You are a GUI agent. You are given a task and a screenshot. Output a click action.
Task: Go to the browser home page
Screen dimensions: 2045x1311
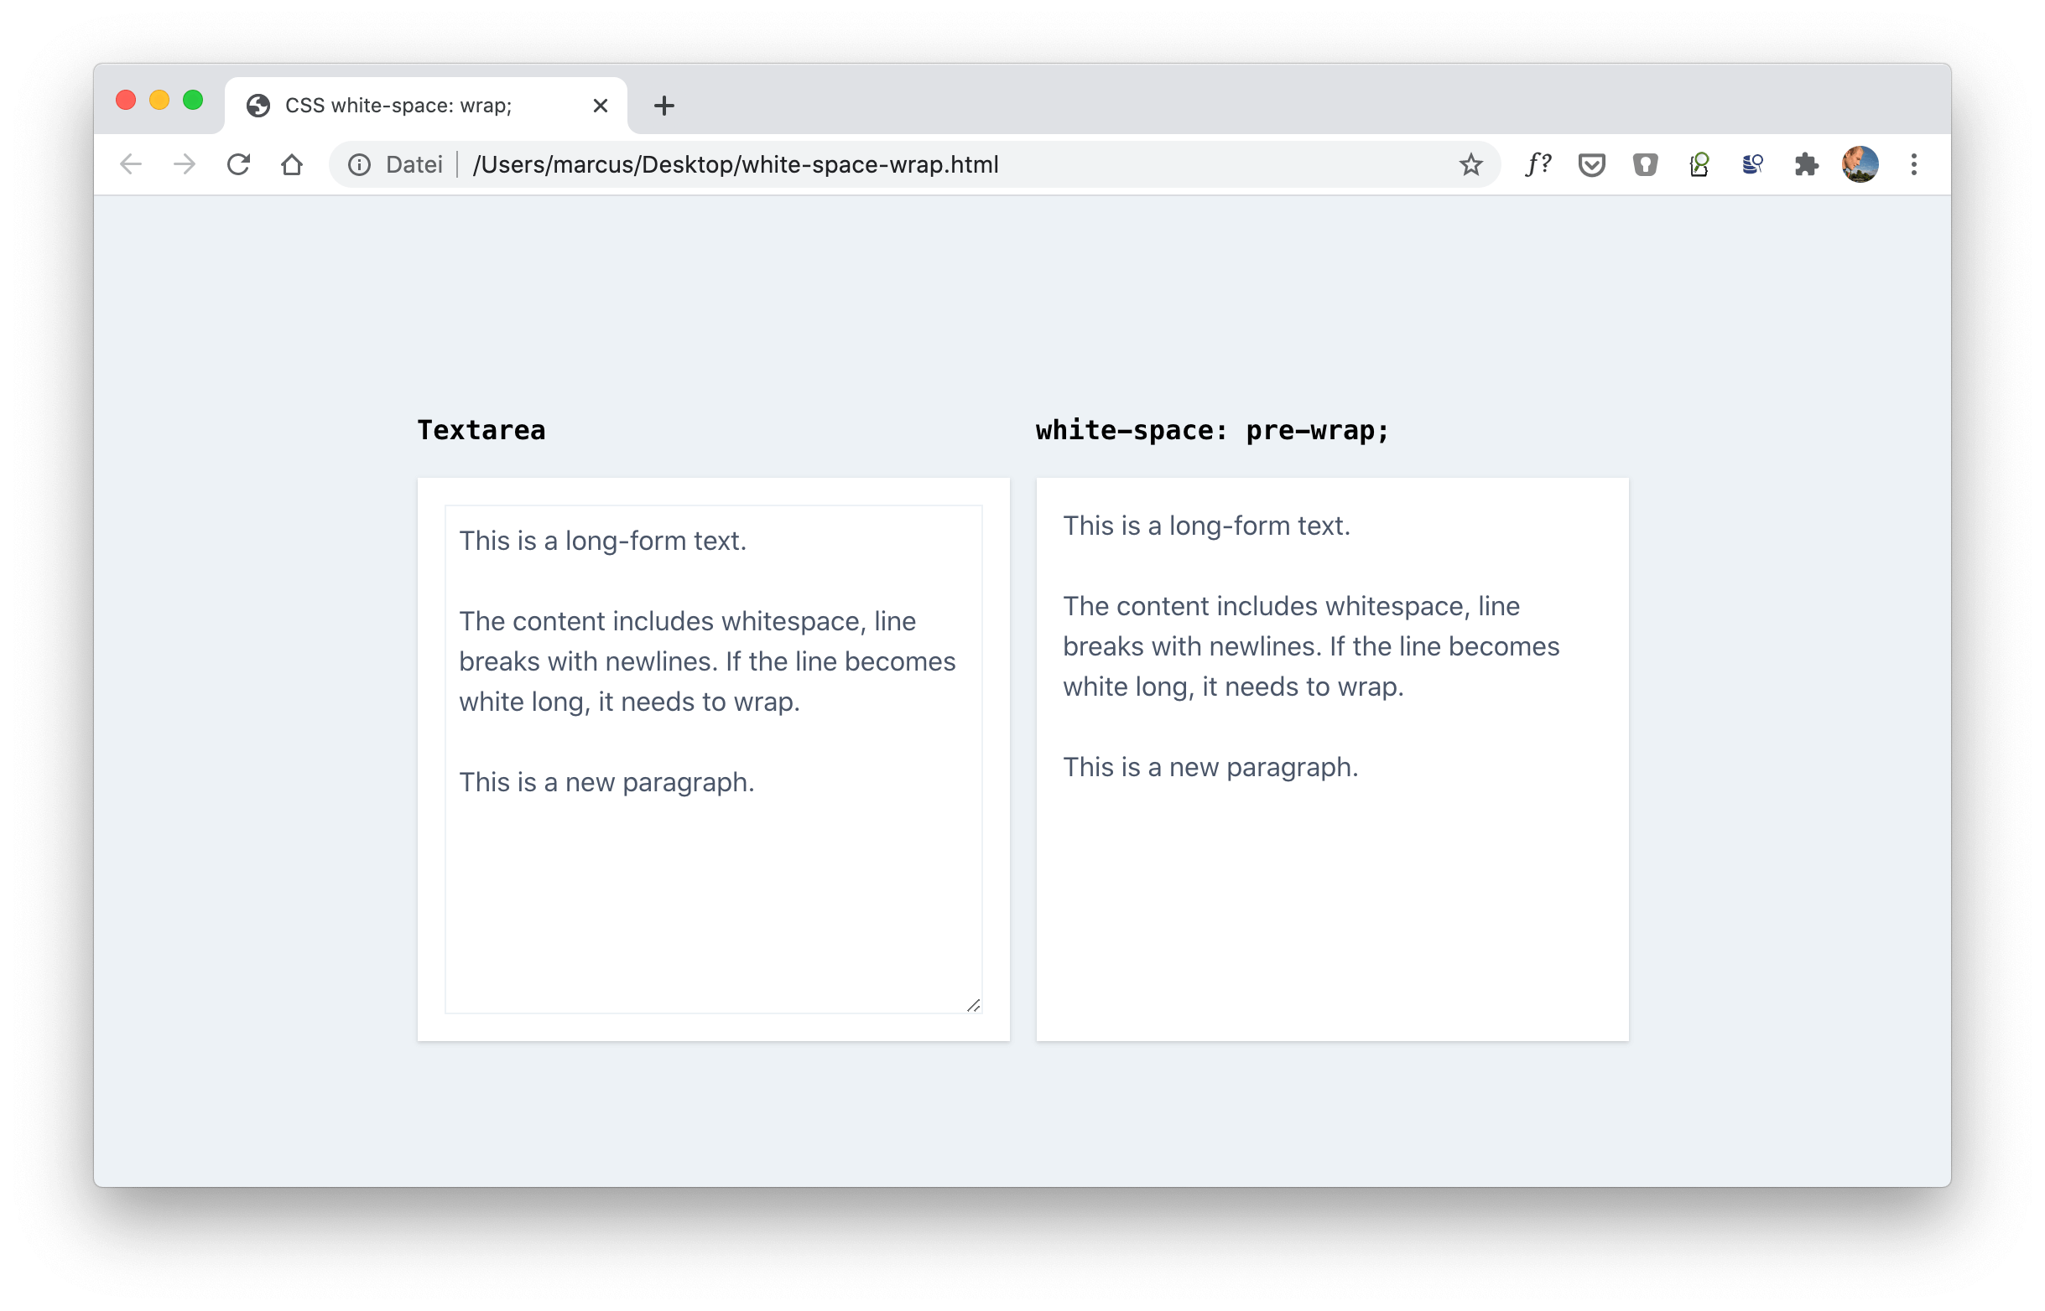click(x=292, y=164)
